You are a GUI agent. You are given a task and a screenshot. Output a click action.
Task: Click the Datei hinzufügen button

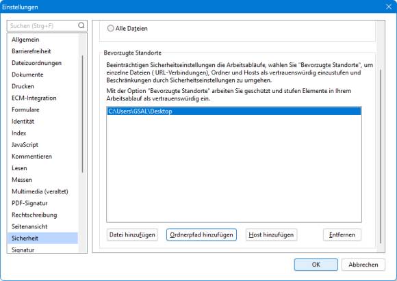click(132, 235)
